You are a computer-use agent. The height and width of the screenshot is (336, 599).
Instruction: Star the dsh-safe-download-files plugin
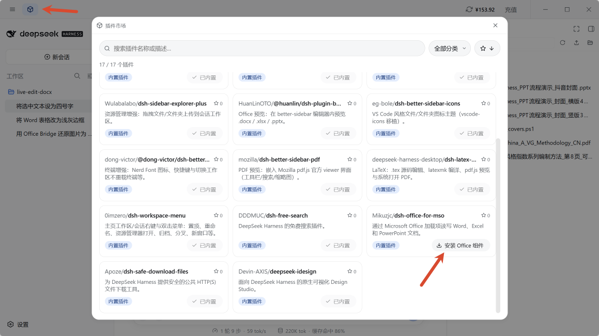(216, 271)
